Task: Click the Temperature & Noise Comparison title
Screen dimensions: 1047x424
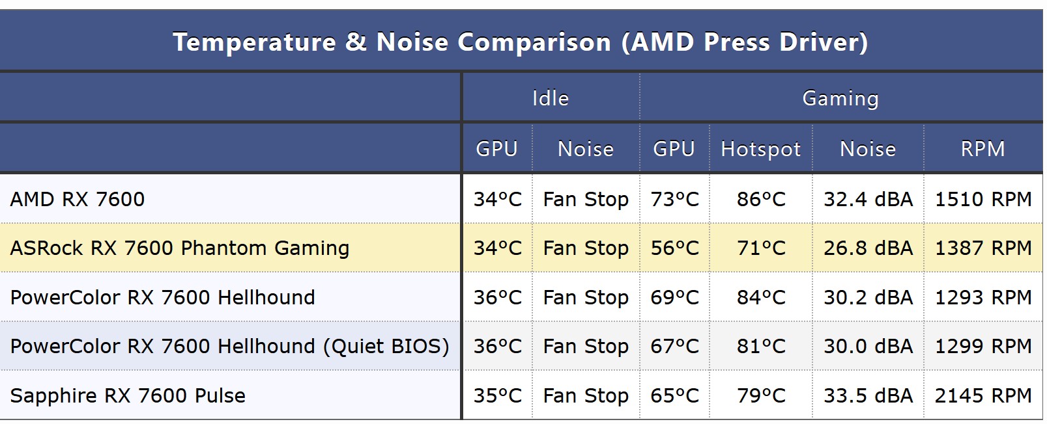Action: 520,42
